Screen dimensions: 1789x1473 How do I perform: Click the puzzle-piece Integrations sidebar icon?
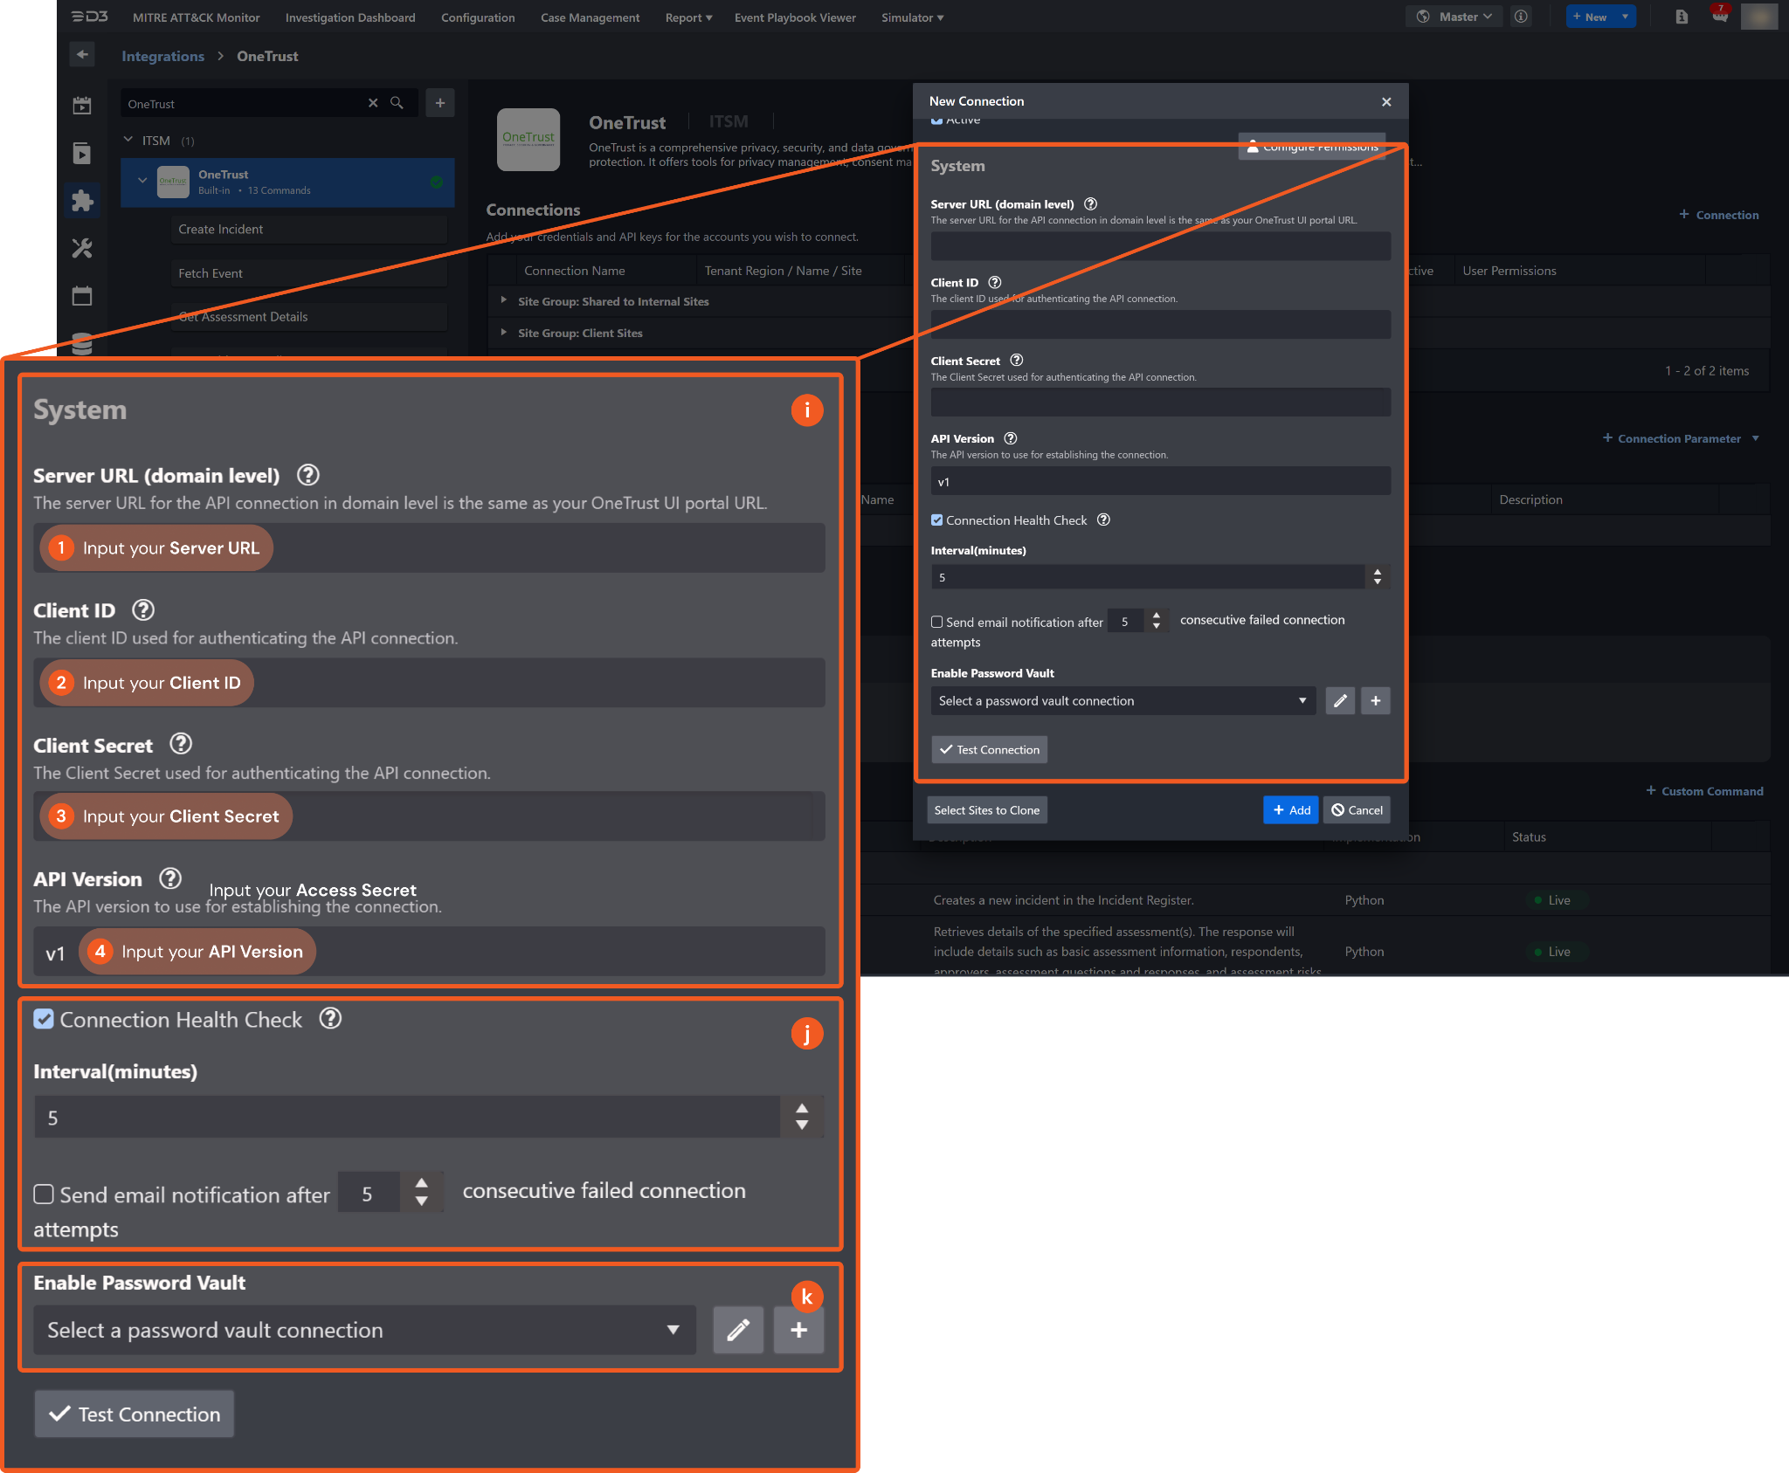[82, 202]
